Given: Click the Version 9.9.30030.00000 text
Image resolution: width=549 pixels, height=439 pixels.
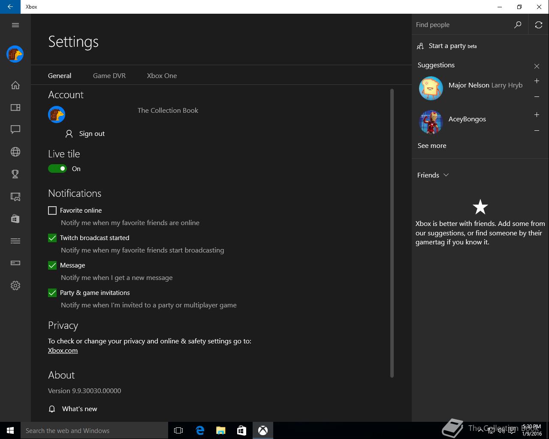Looking at the screenshot, I should click(x=84, y=391).
